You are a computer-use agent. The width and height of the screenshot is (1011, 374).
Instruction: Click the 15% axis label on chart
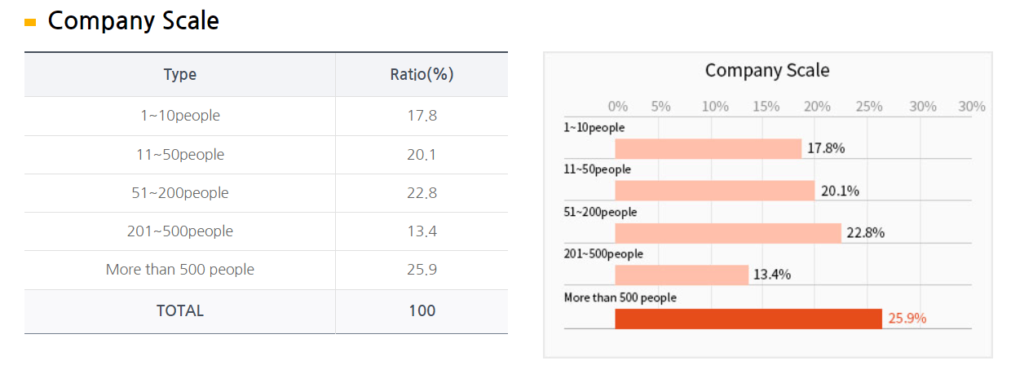[x=766, y=107]
